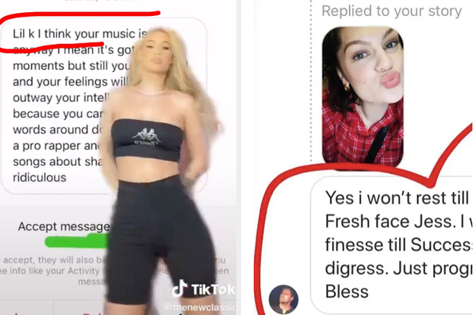
Task: Open the story thumbnail with red plaid shirt
Action: point(363,97)
